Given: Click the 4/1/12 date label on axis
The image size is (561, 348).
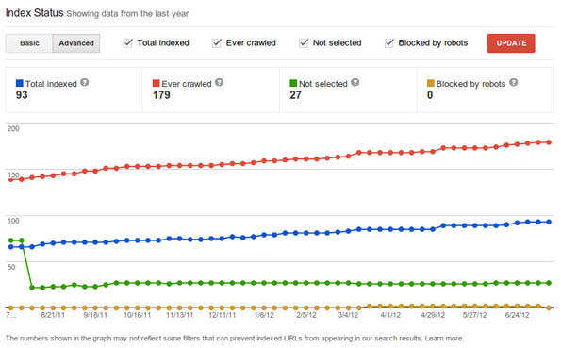Looking at the screenshot, I should click(390, 315).
